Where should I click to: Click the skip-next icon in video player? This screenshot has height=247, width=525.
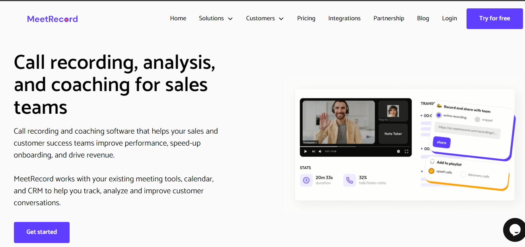pyautogui.click(x=313, y=152)
